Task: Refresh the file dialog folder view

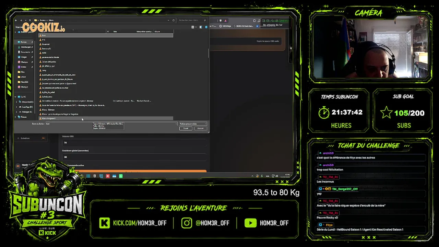Action: click(174, 20)
